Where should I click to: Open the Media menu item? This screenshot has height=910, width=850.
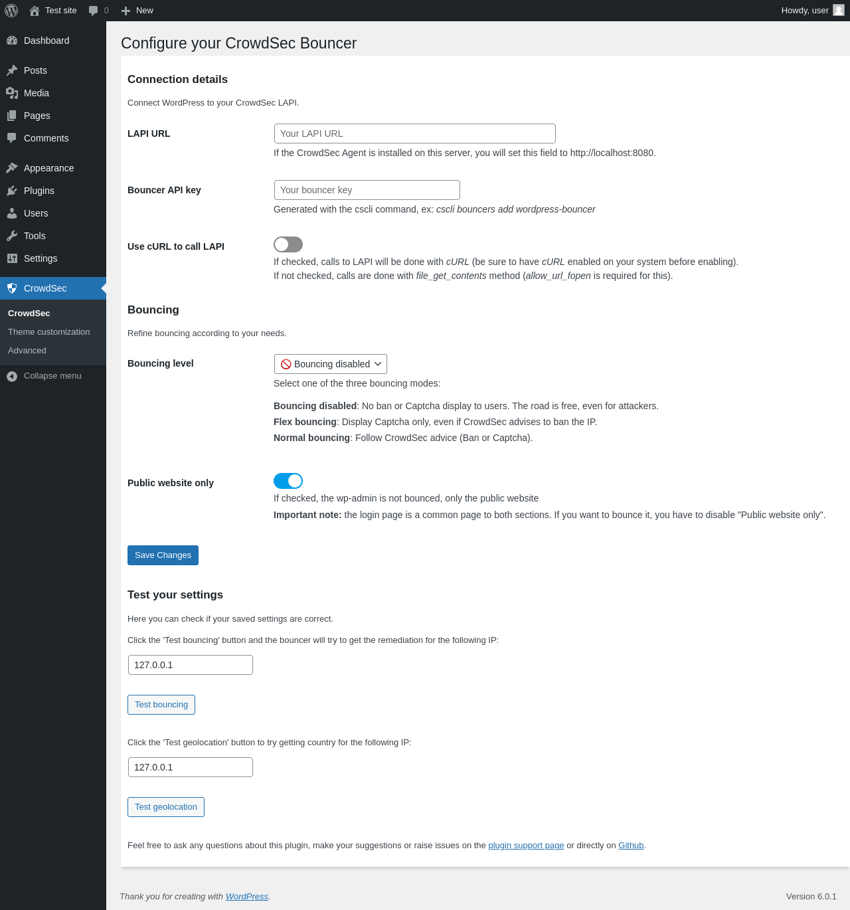53,93
